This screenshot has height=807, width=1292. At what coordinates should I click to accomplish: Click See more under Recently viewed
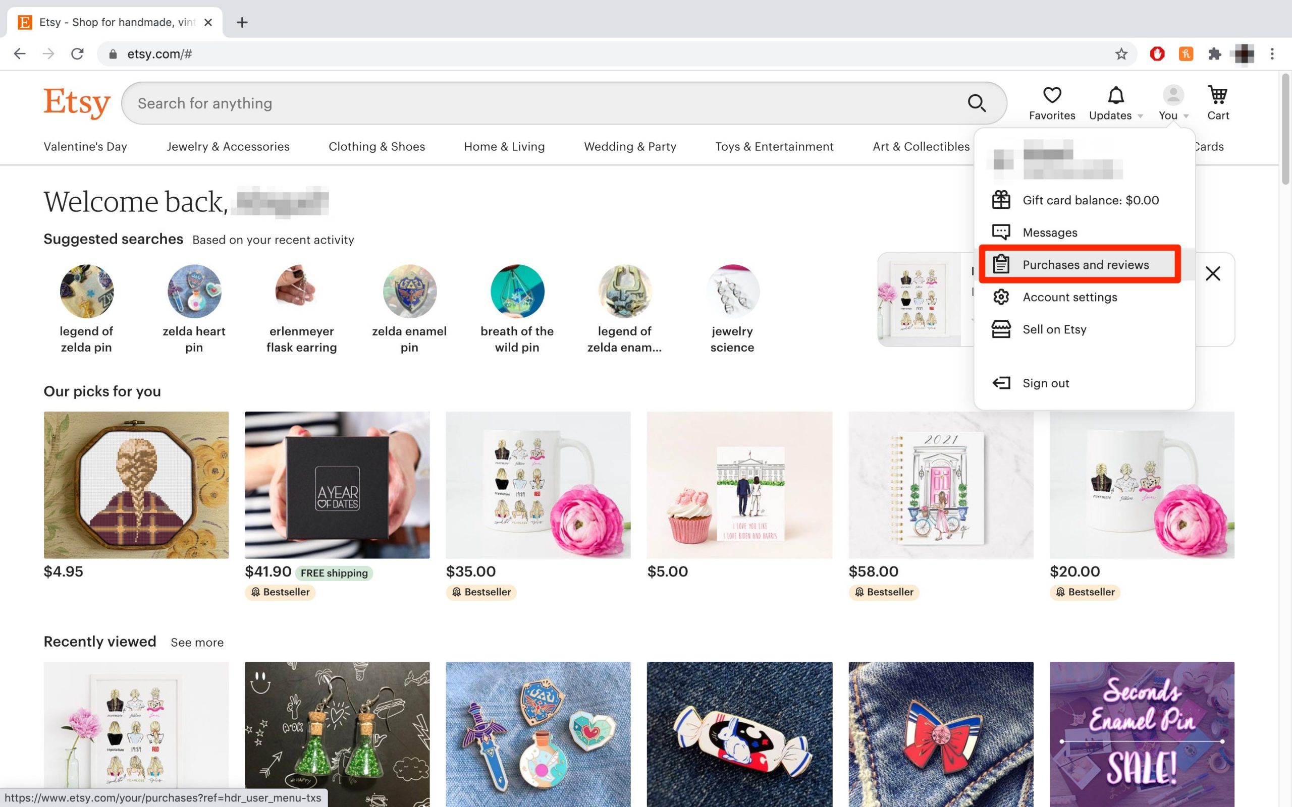tap(196, 643)
